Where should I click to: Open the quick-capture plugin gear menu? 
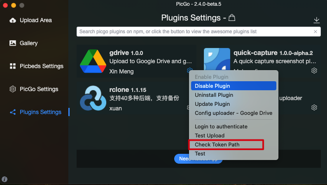[314, 71]
